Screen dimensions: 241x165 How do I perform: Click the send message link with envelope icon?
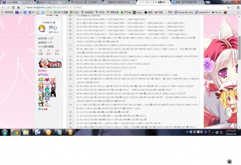pos(43,109)
